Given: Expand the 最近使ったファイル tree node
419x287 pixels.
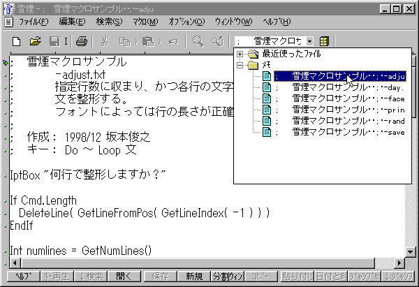Looking at the screenshot, I should 240,54.
